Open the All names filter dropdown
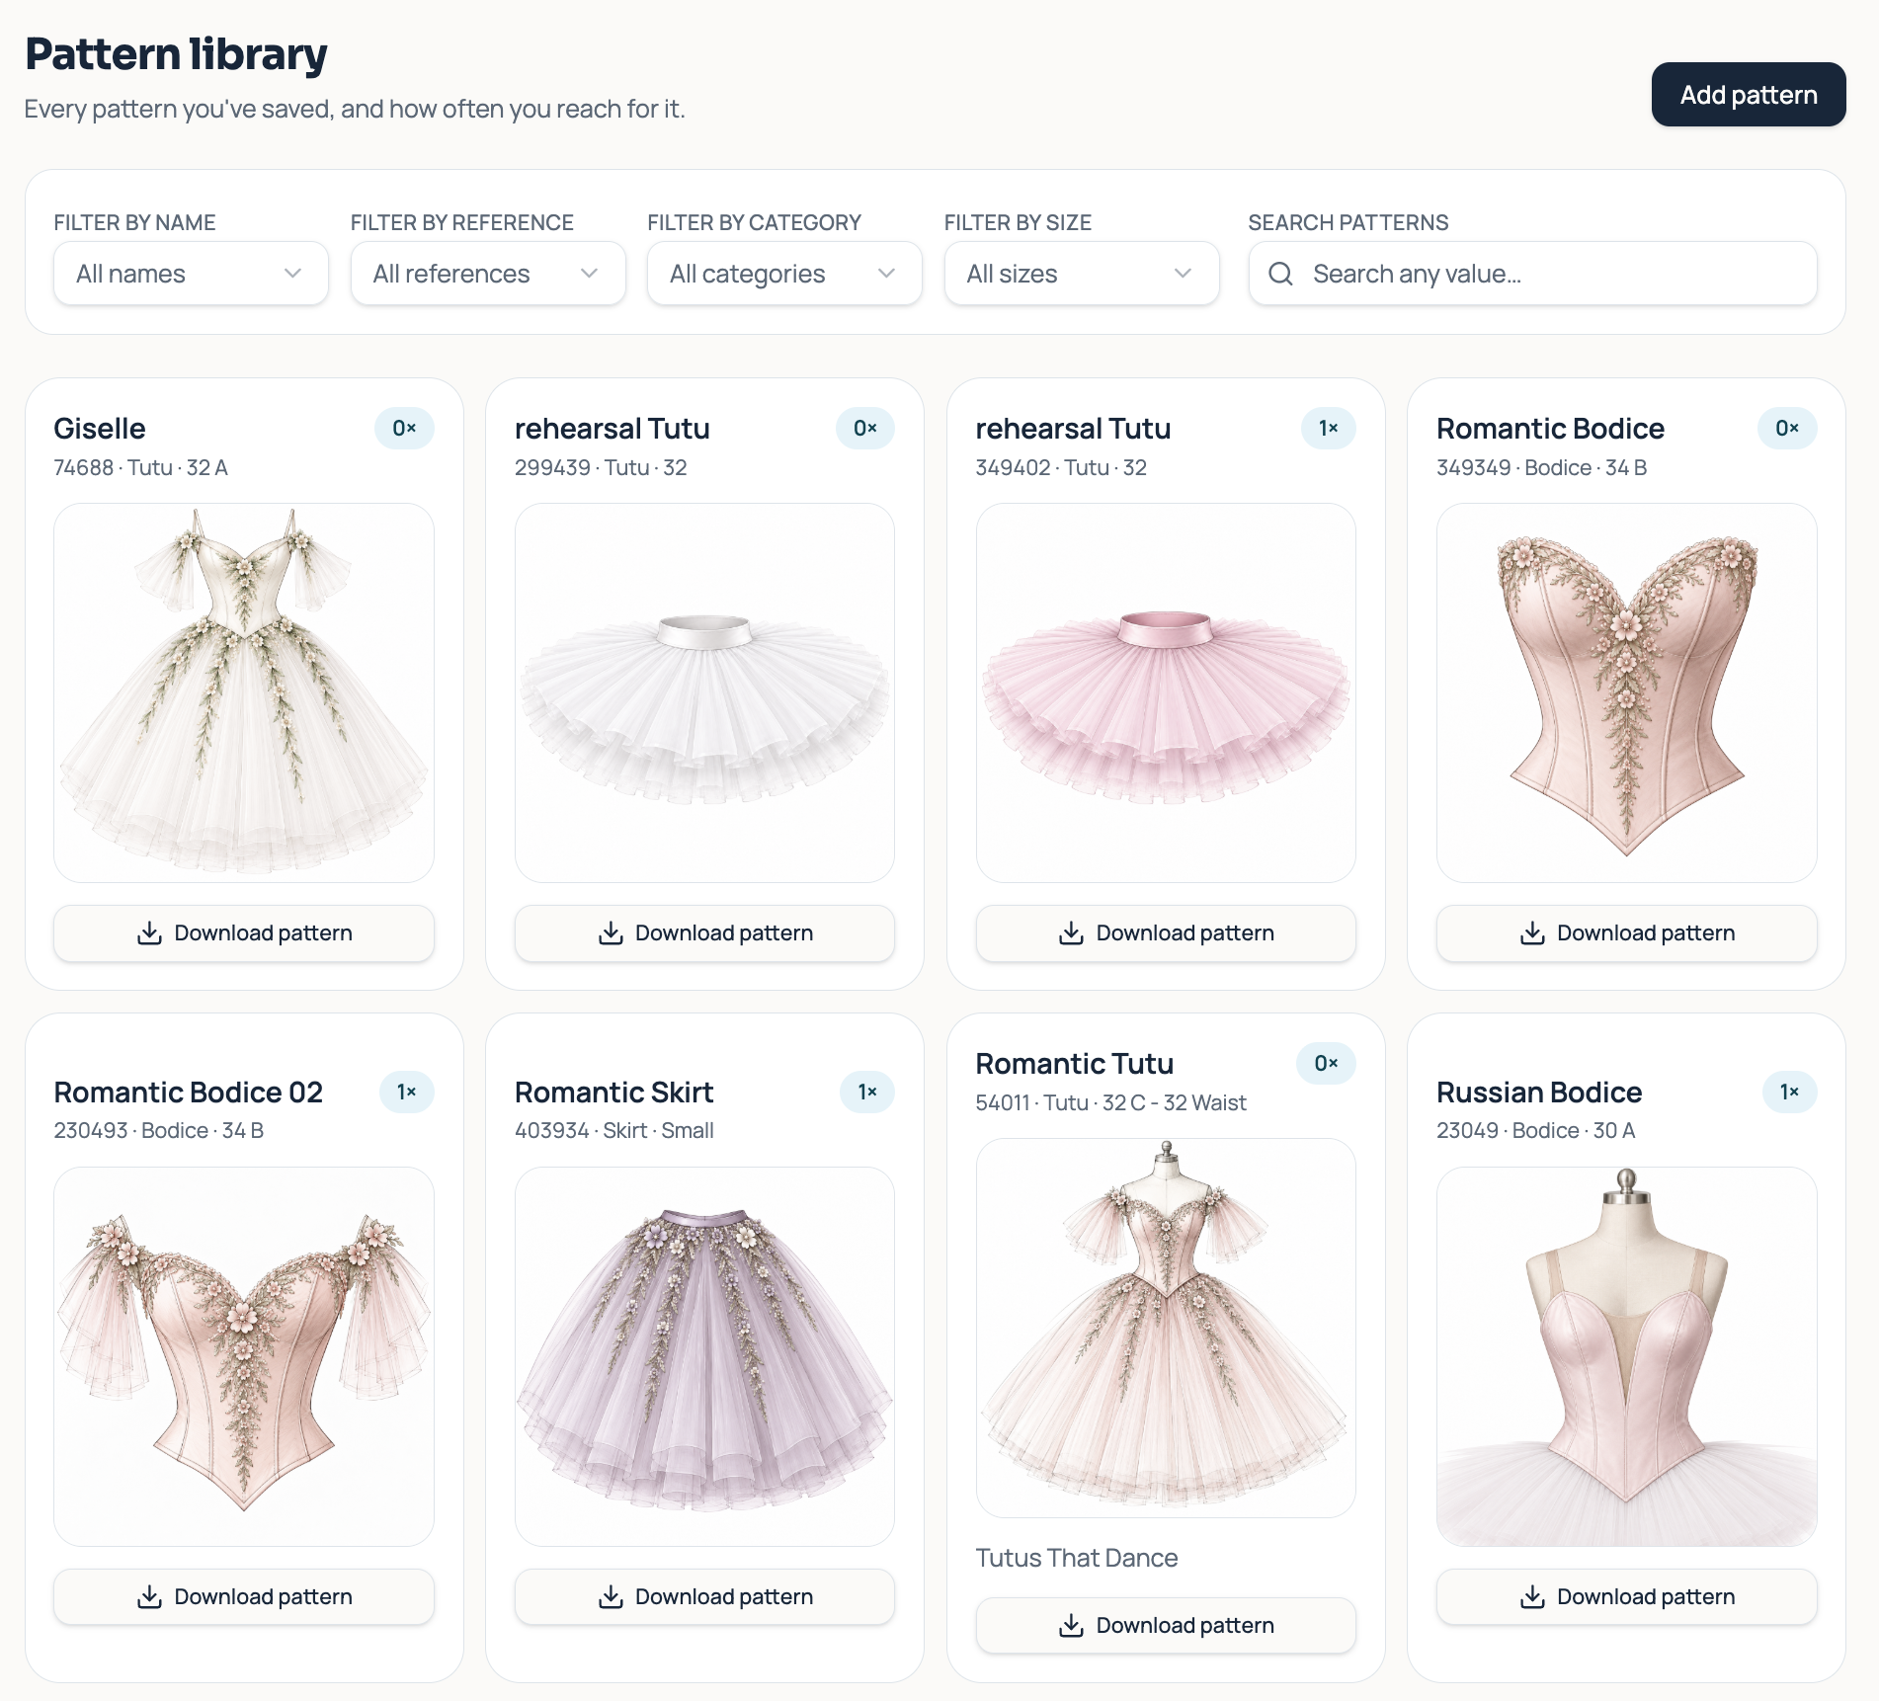This screenshot has height=1701, width=1879. point(191,274)
